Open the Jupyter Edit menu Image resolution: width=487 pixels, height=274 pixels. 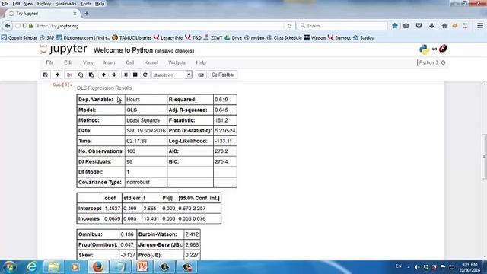(x=68, y=62)
